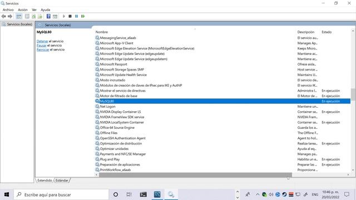
Task: Select the MySQL80 service row
Action: pyautogui.click(x=222, y=101)
